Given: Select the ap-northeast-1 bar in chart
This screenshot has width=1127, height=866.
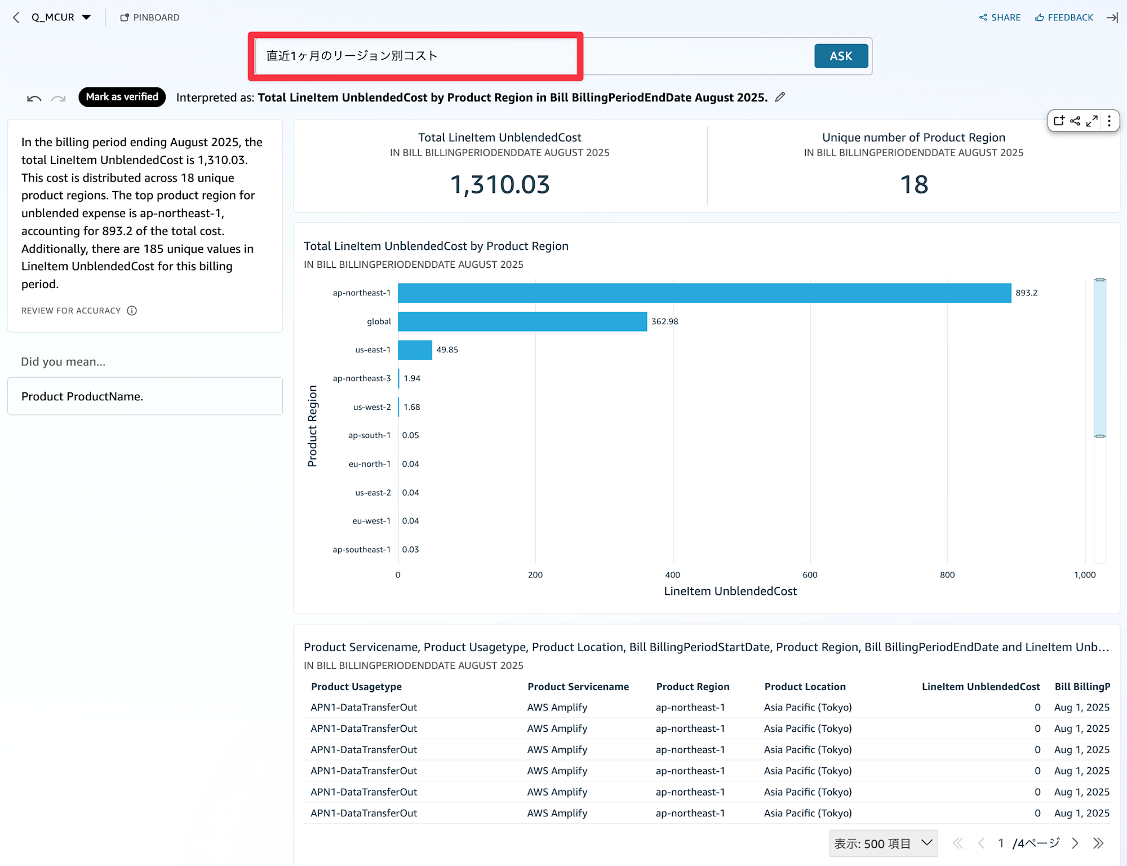Looking at the screenshot, I should [704, 293].
